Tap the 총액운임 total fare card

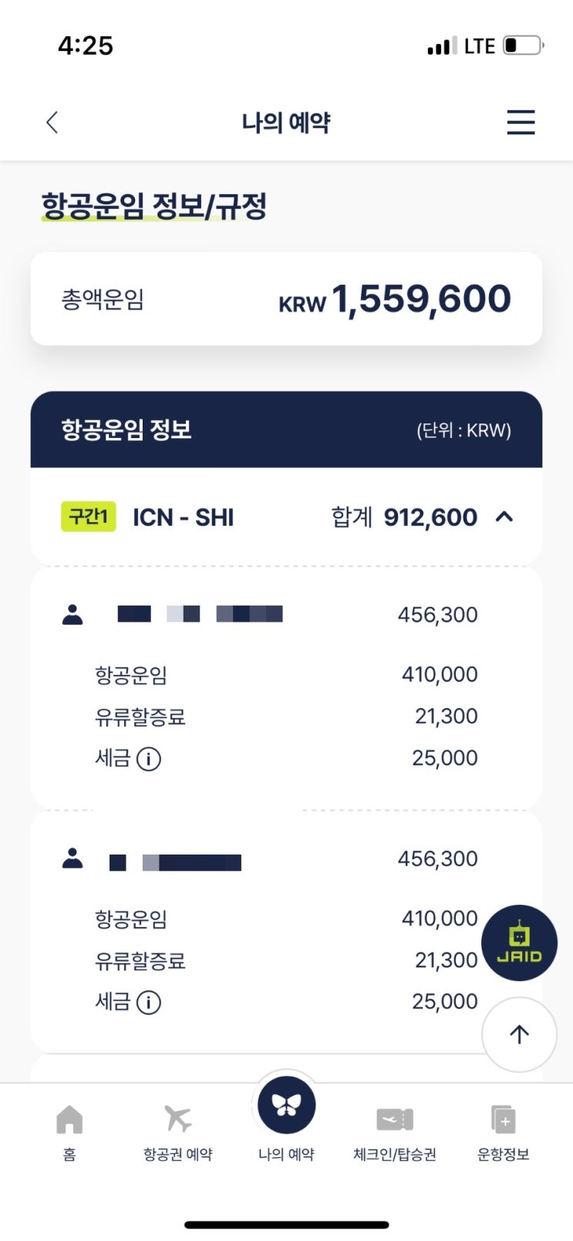(x=286, y=298)
